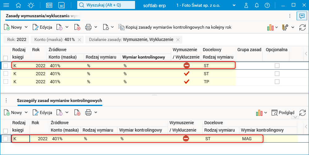The image size is (309, 155).
Task: Open the BC module icon
Action: pos(62,5)
